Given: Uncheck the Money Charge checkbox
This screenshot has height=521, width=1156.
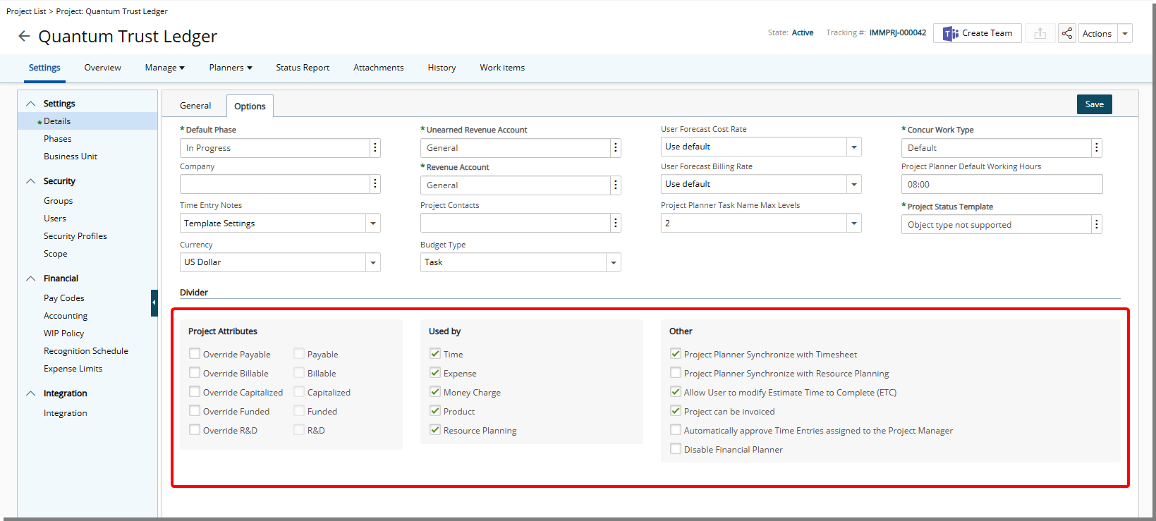Looking at the screenshot, I should pos(435,392).
